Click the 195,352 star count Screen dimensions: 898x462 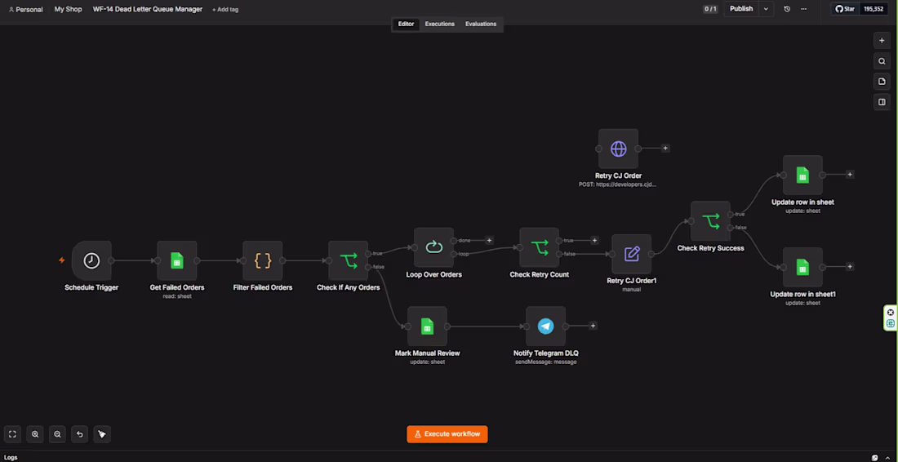(873, 9)
